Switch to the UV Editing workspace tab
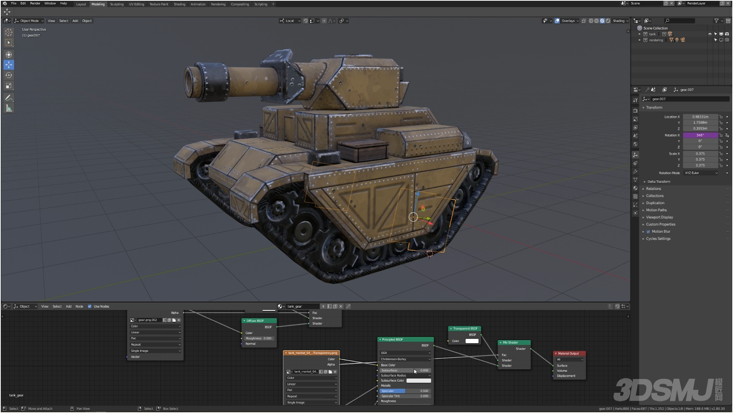The image size is (733, 413). (x=136, y=4)
